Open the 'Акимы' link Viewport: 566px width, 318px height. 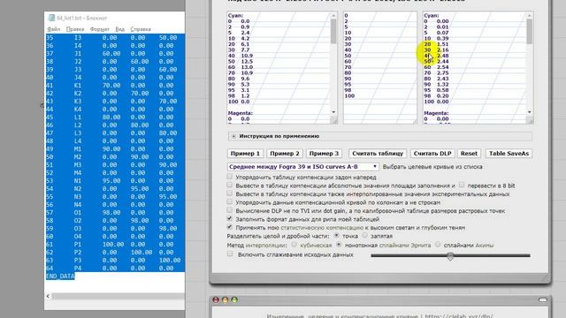pyautogui.click(x=485, y=246)
